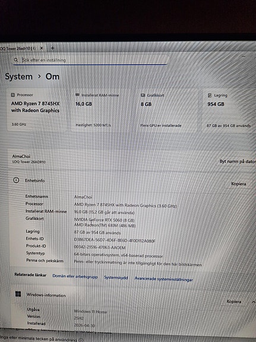Image resolution: width=256 pixels, height=342 pixels.
Task: Click the Windows 11 Home edition value
Action: point(90,312)
